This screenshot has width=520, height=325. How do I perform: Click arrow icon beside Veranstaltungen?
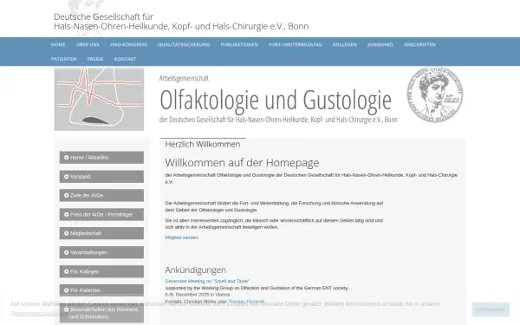pos(67,253)
